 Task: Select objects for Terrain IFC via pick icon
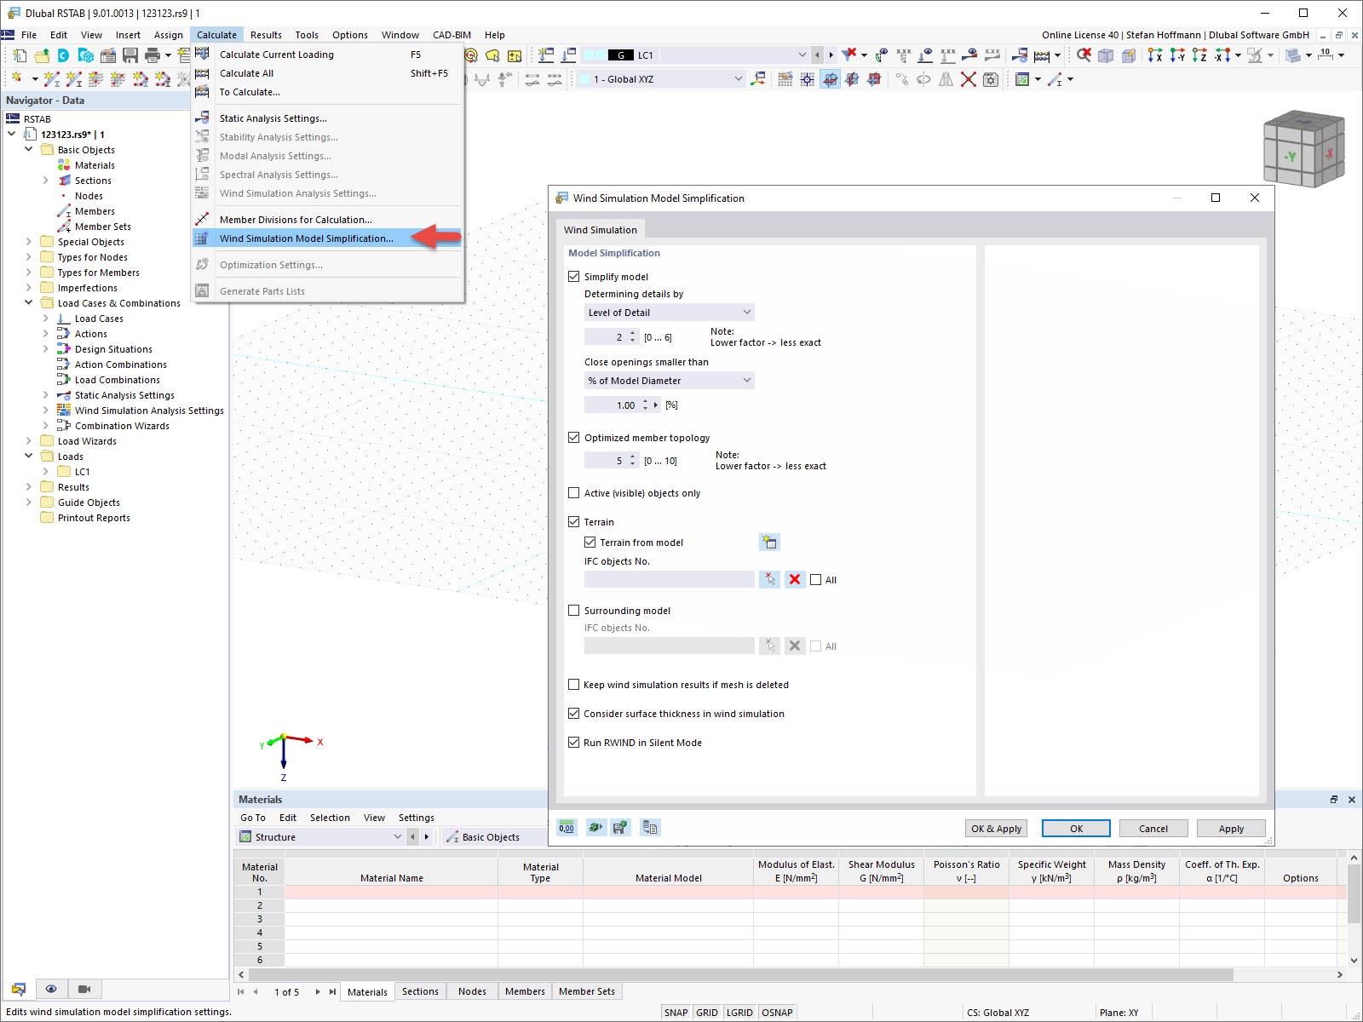[x=769, y=579]
